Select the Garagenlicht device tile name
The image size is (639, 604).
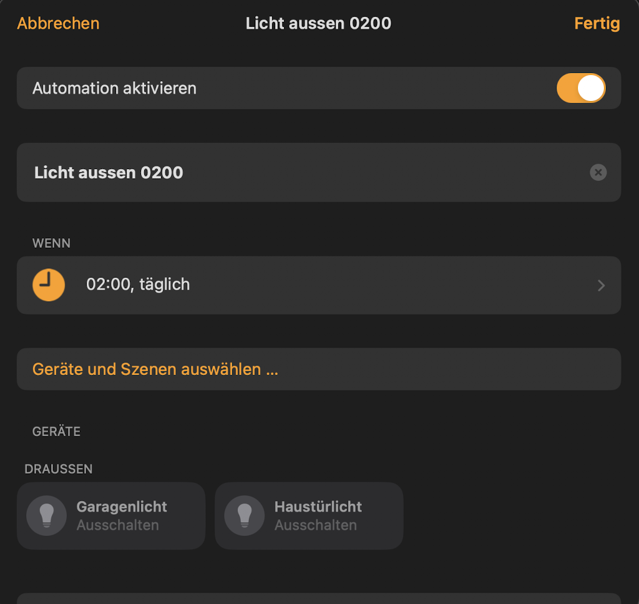tap(122, 507)
